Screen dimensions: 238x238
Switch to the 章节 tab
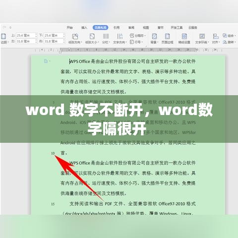click(161, 28)
